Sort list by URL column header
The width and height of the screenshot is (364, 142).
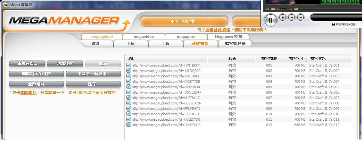(x=166, y=59)
